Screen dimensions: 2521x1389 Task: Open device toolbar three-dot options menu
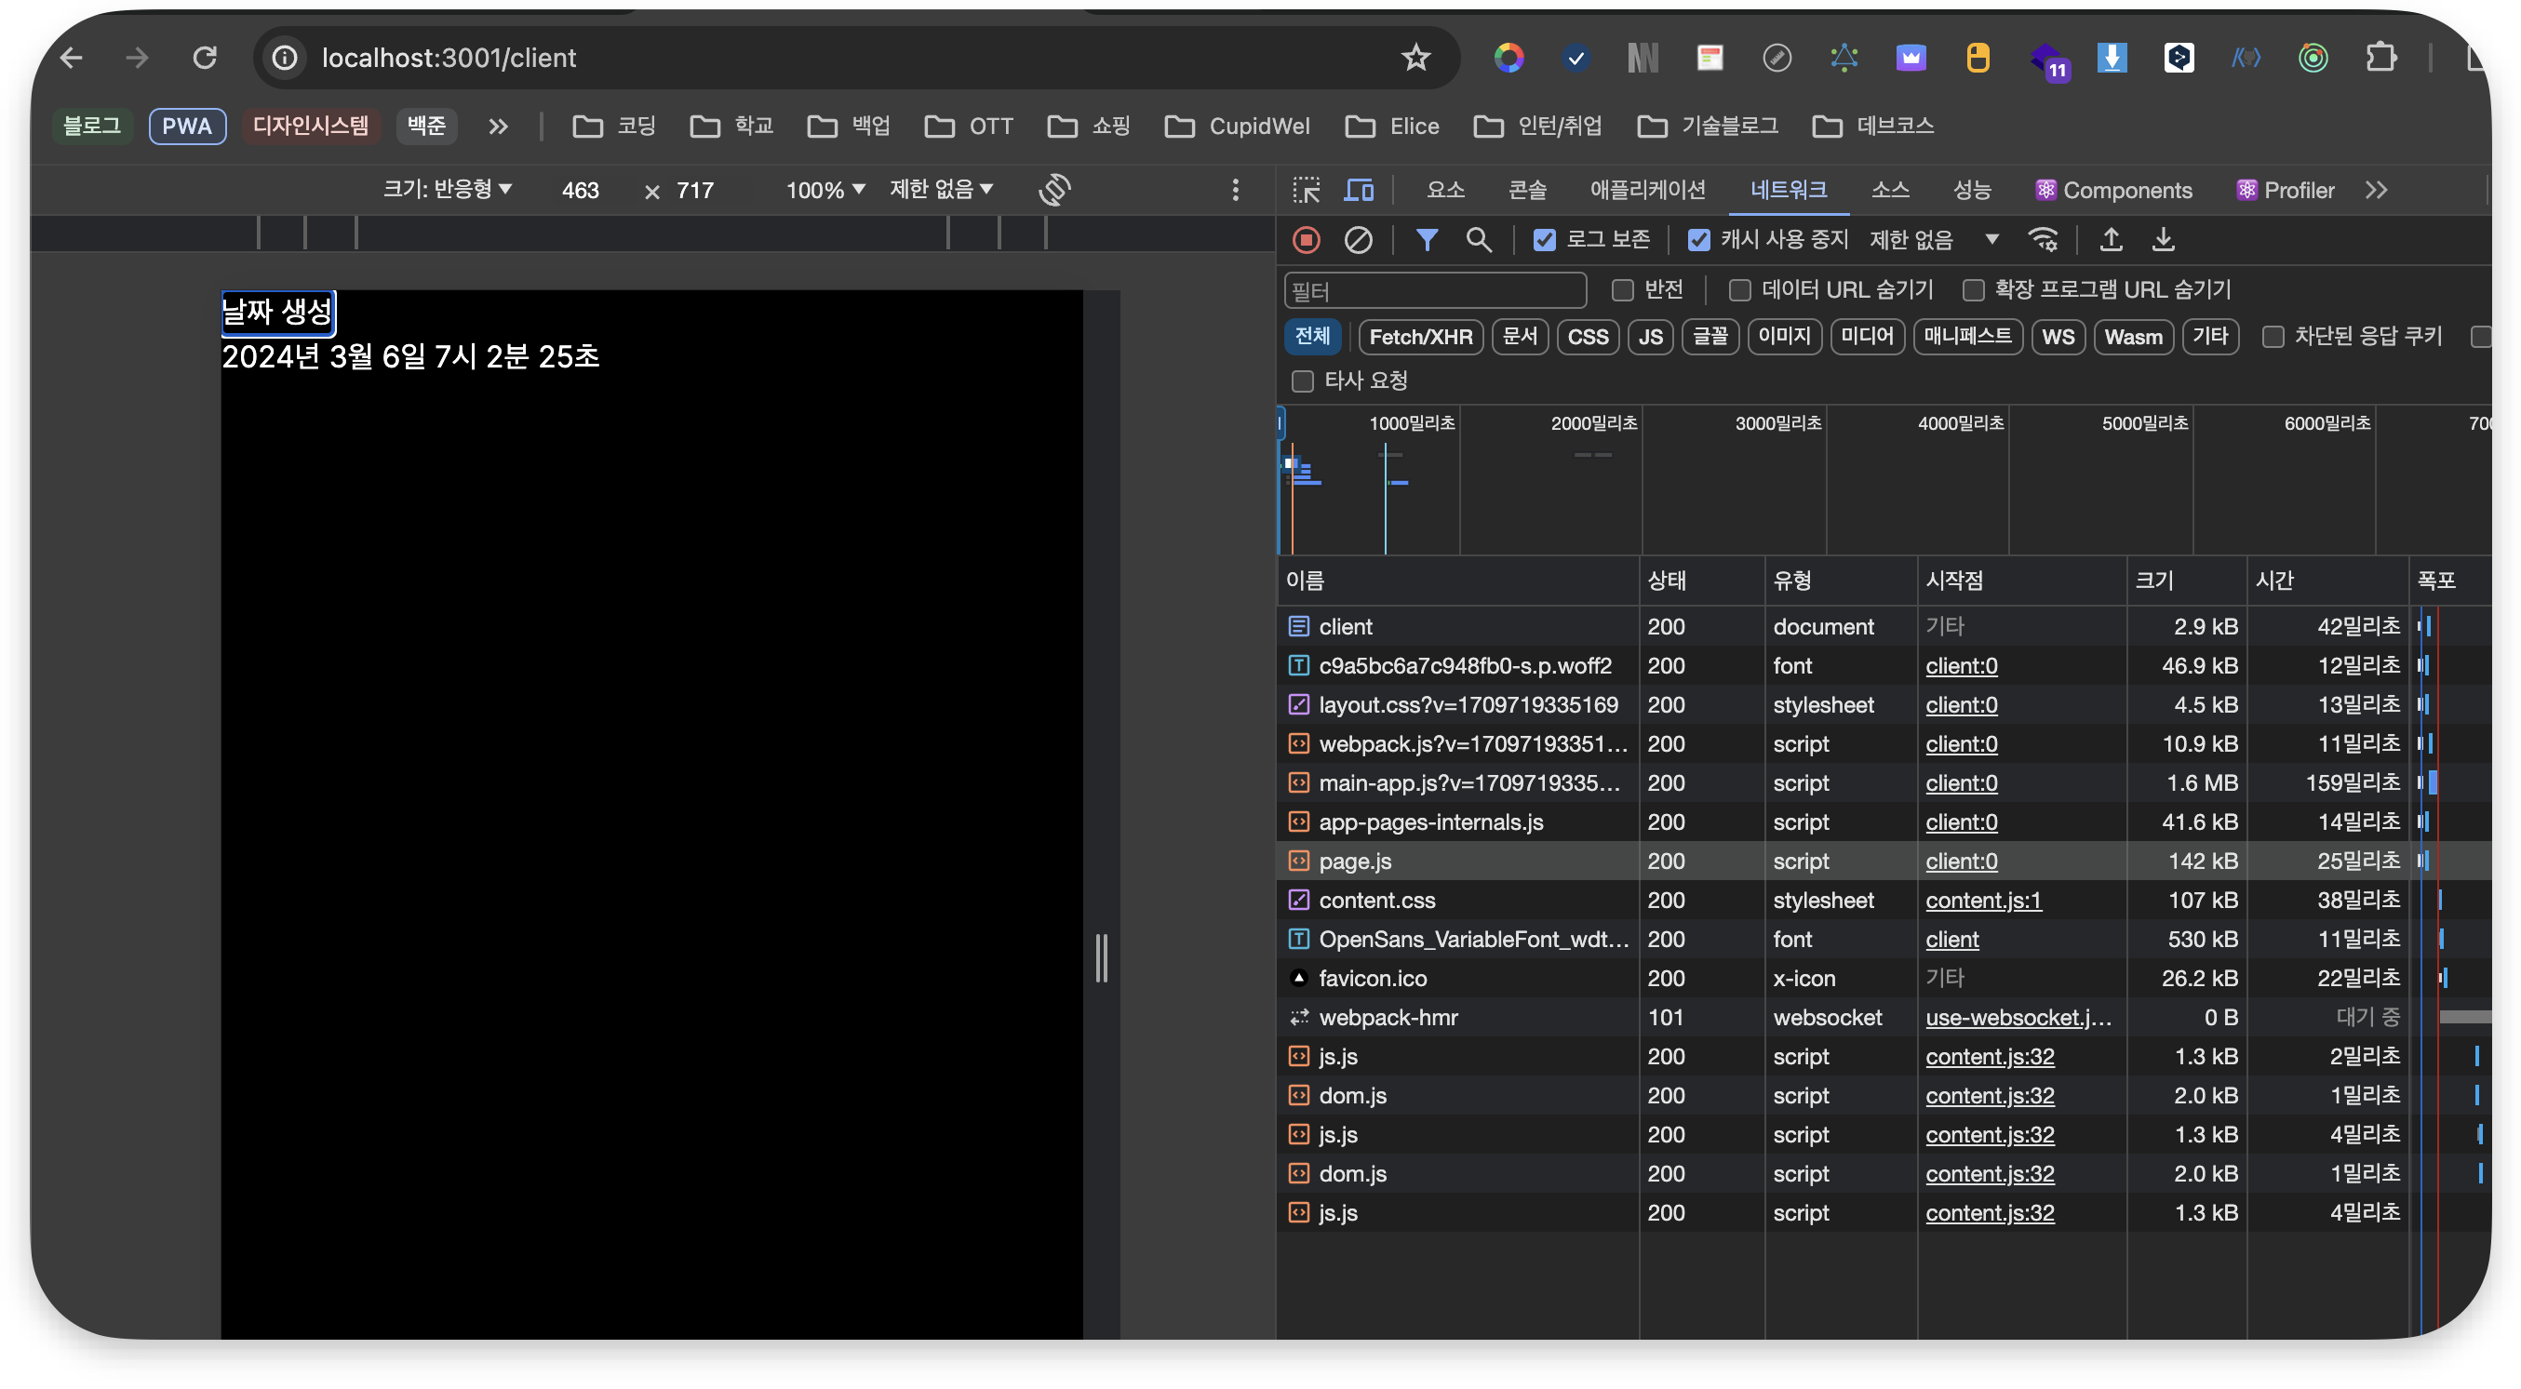click(1235, 190)
